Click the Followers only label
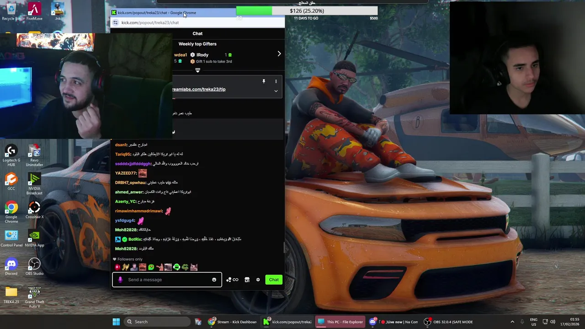The height and width of the screenshot is (329, 585). point(130,259)
